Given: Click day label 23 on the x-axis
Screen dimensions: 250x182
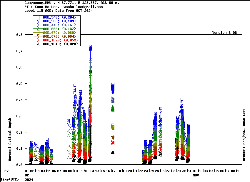Looking at the screenshot, I should pos(146,171).
